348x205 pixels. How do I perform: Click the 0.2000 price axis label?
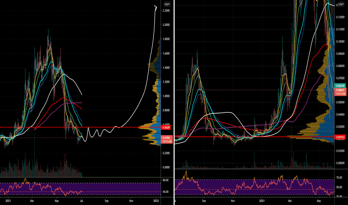(166, 153)
